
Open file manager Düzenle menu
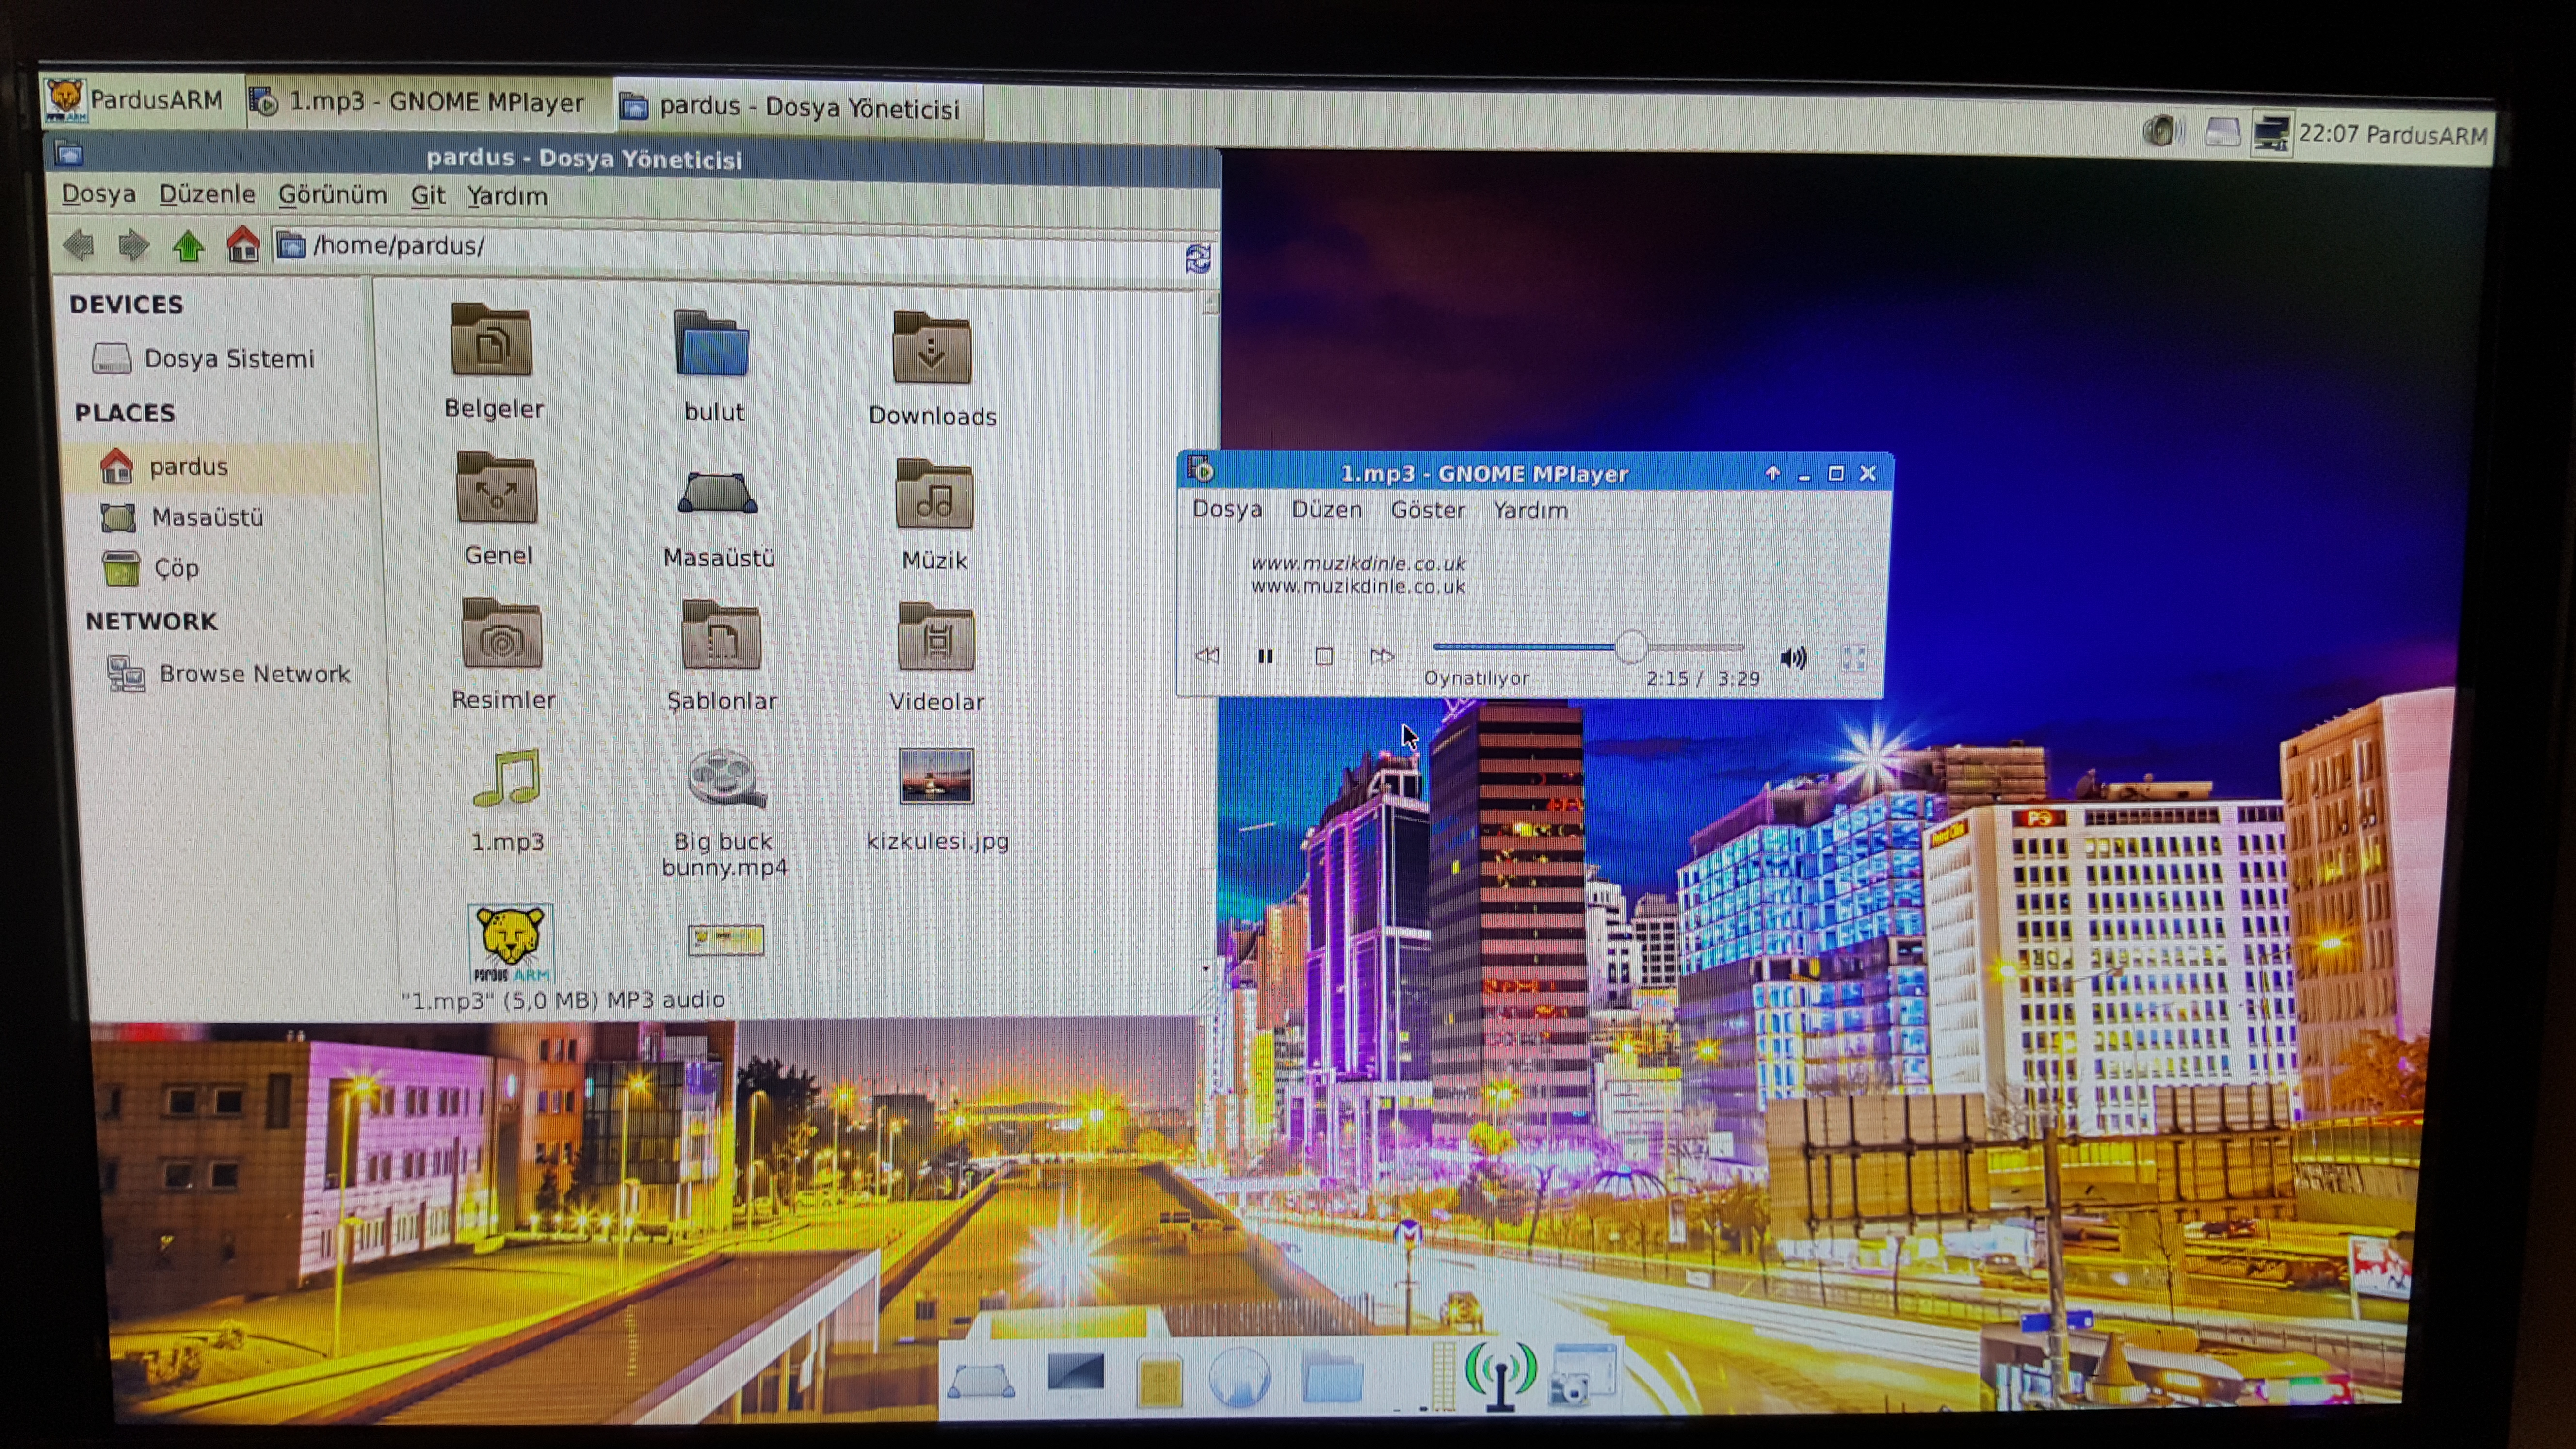207,194
